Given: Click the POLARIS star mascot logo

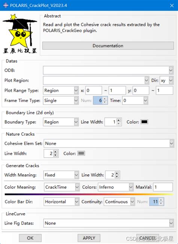Looking at the screenshot, I should [x=20, y=34].
